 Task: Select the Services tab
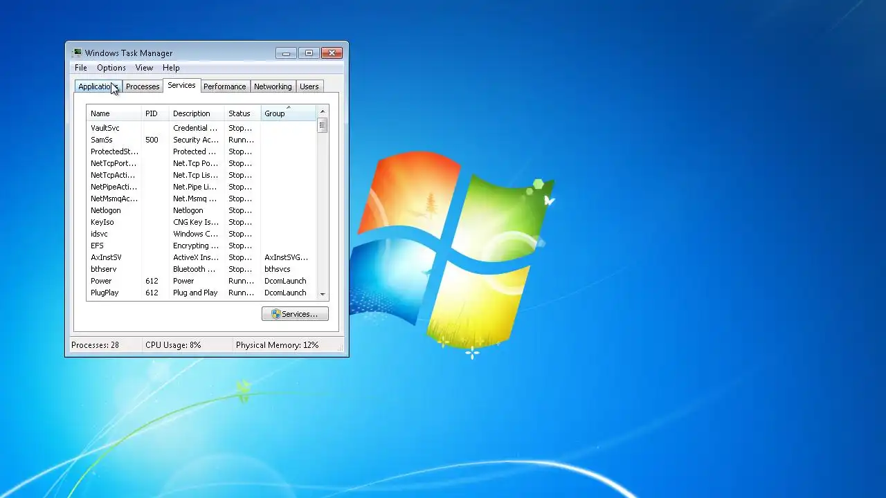pos(181,85)
